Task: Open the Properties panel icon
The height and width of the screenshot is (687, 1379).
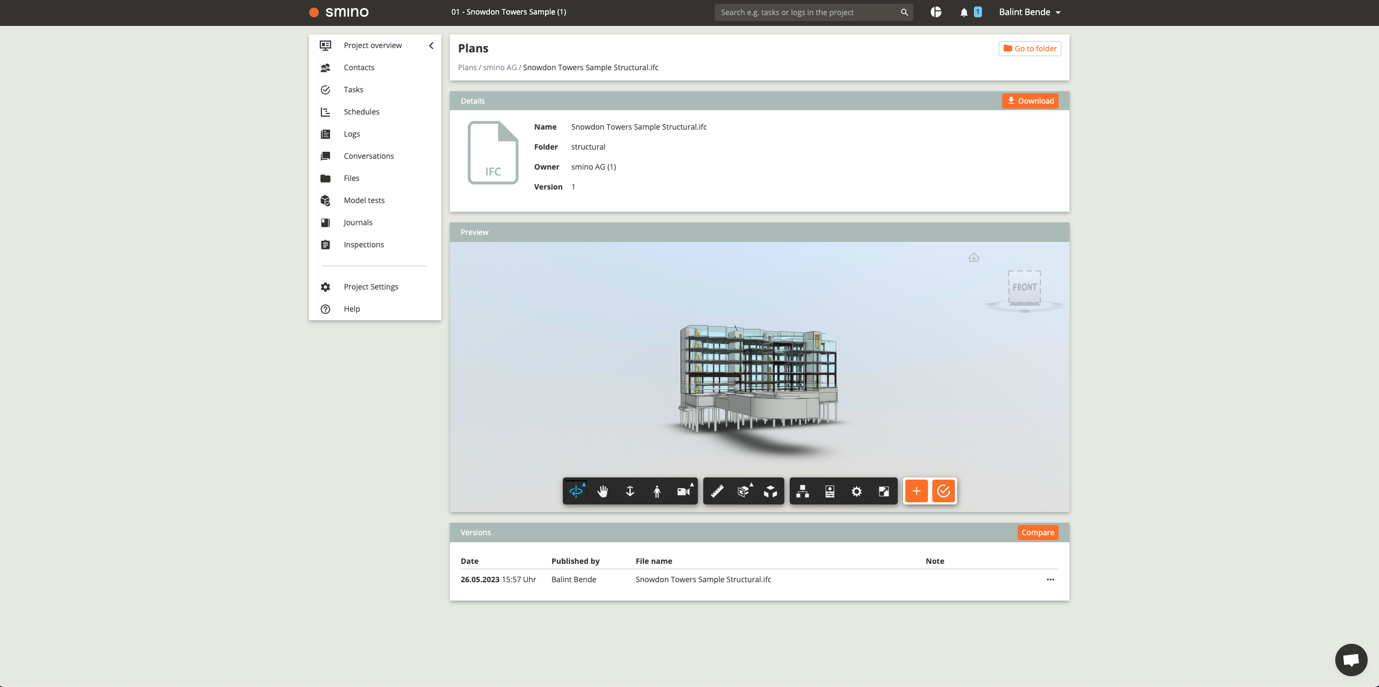Action: tap(830, 491)
